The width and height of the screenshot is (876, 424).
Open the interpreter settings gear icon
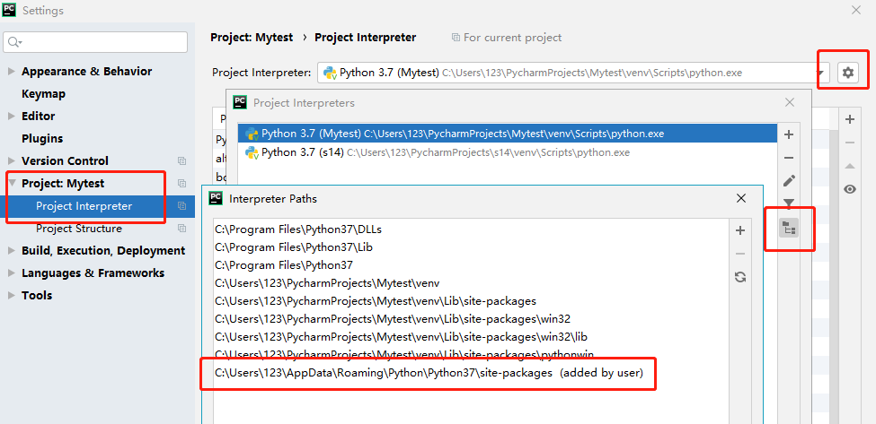[848, 73]
